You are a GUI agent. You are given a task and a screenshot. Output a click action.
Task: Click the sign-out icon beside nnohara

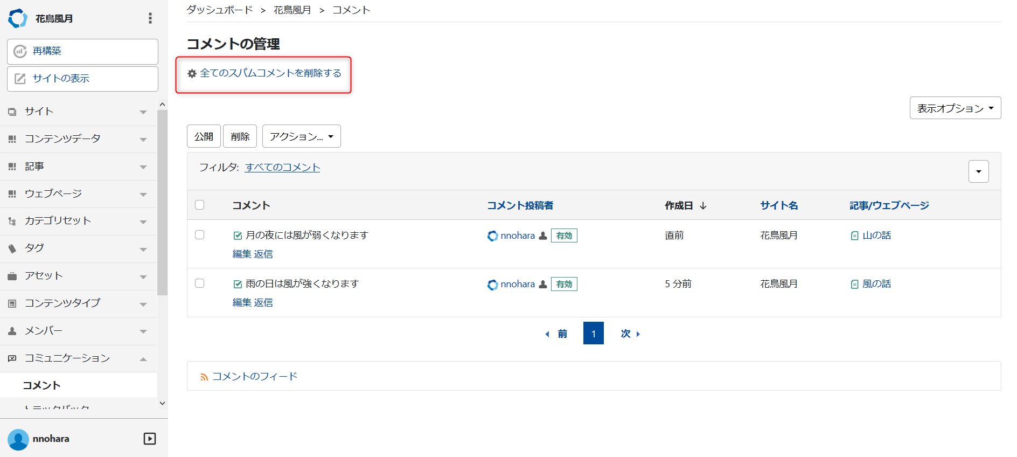pos(150,439)
